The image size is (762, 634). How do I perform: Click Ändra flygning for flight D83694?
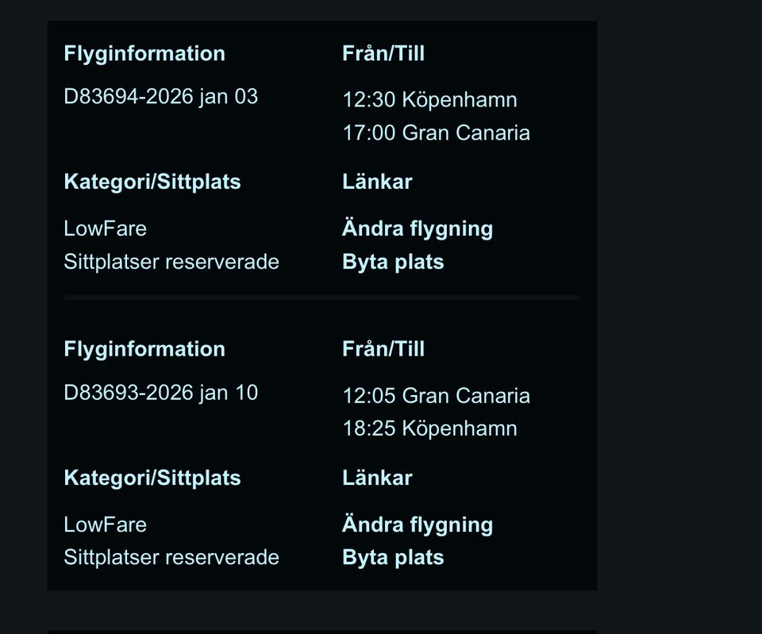click(418, 229)
